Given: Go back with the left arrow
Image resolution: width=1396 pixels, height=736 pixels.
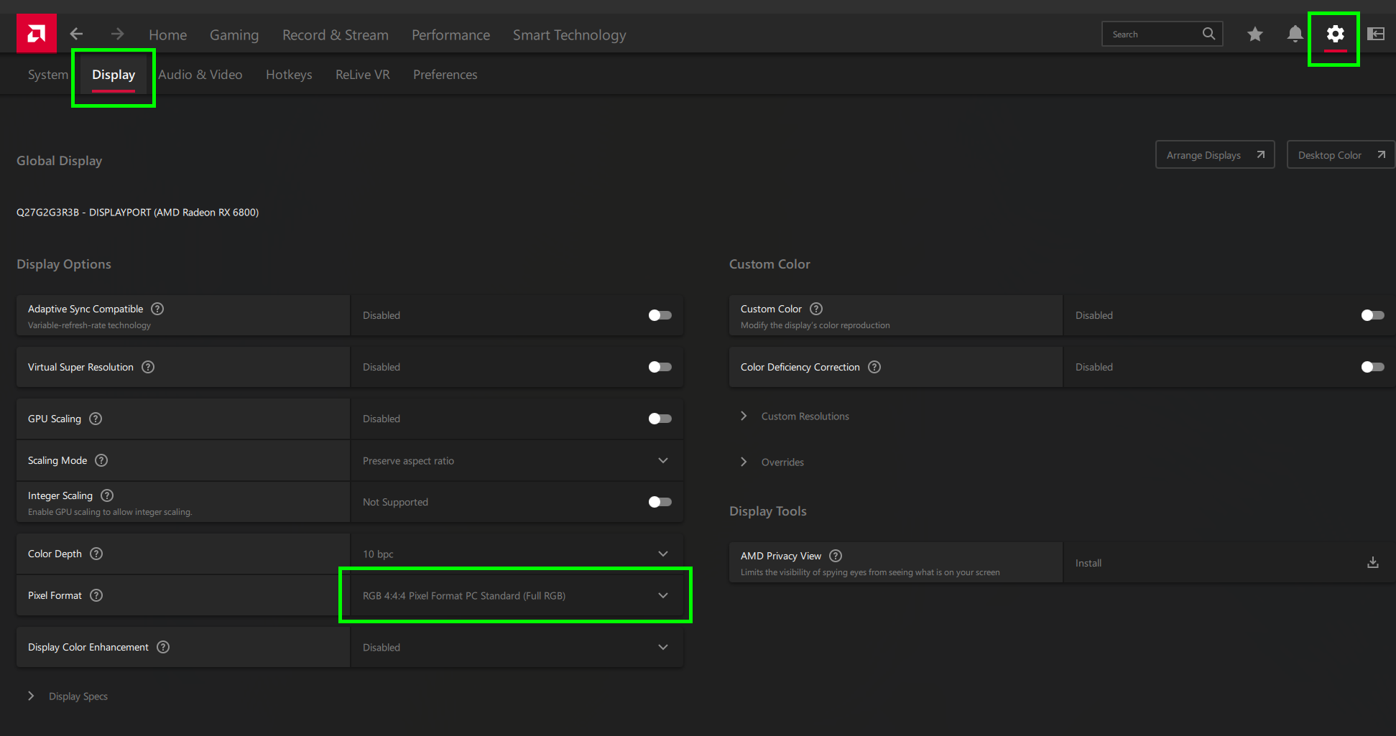Looking at the screenshot, I should tap(76, 34).
